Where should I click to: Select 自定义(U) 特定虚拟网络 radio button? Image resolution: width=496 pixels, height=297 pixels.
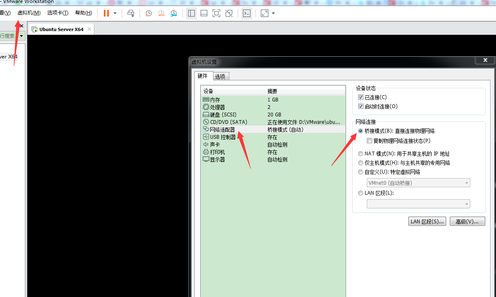click(x=360, y=172)
